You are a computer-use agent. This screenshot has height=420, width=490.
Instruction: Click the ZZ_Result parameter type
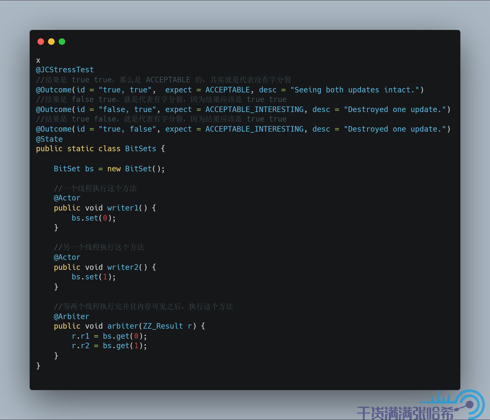[163, 326]
